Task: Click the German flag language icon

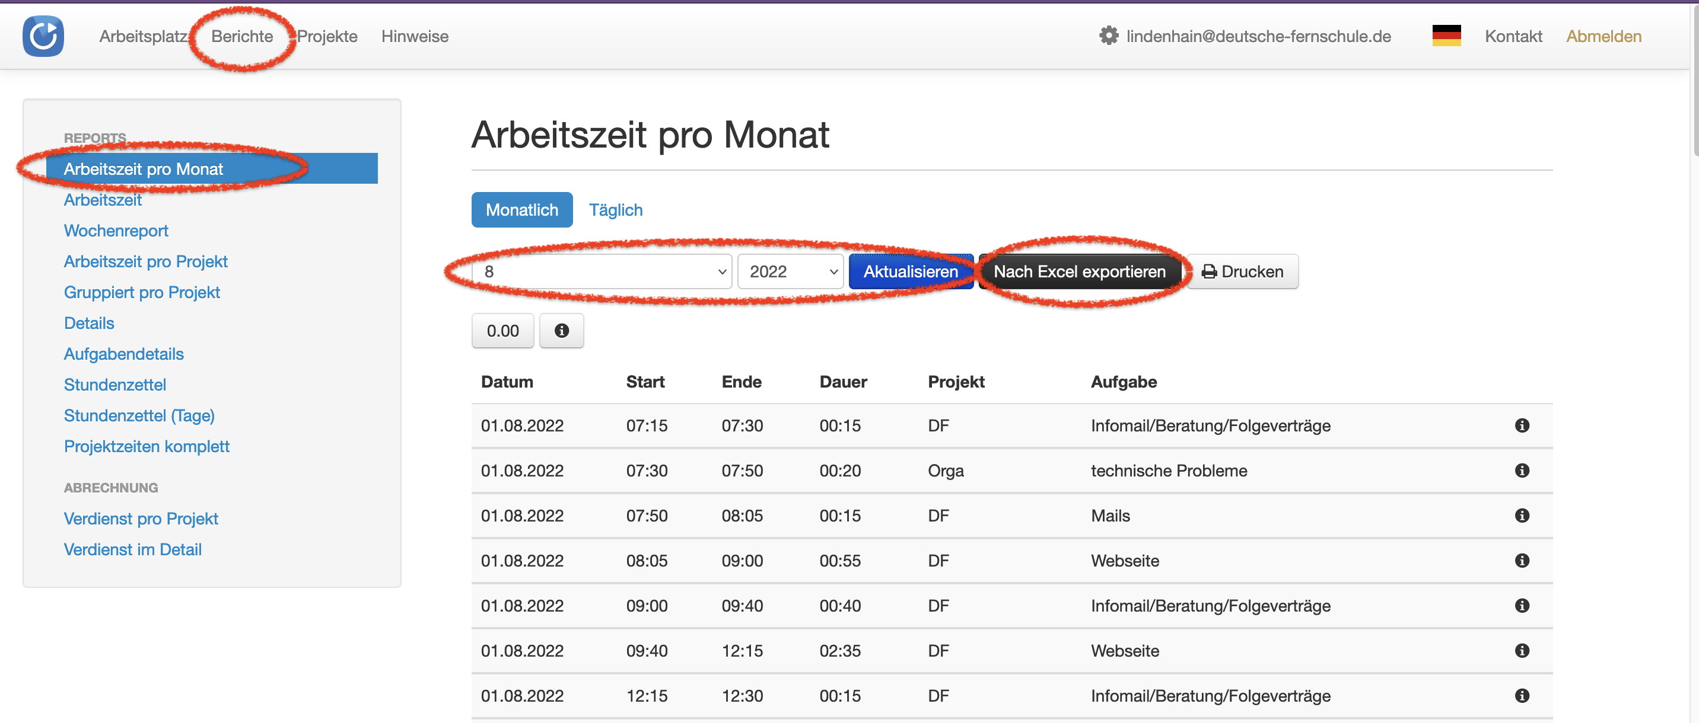Action: click(1446, 36)
